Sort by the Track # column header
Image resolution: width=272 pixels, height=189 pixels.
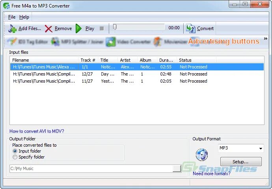[88, 60]
